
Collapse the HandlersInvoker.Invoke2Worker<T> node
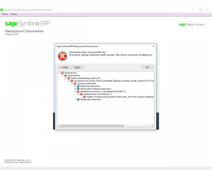[78, 94]
